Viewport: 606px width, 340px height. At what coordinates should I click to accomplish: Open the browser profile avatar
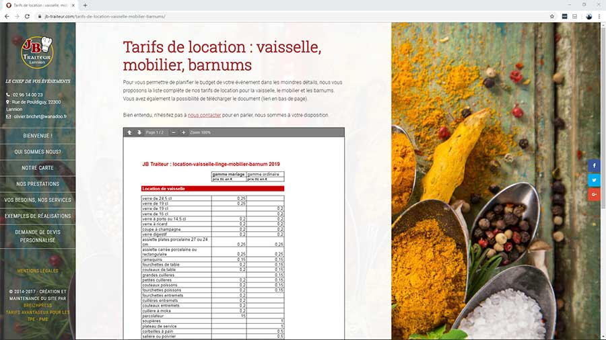588,17
